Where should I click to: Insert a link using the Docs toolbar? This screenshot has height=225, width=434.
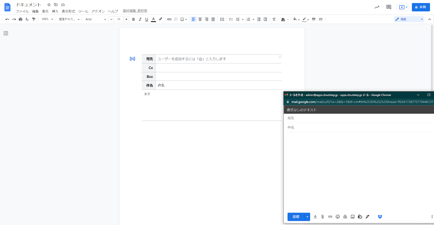tap(169, 19)
